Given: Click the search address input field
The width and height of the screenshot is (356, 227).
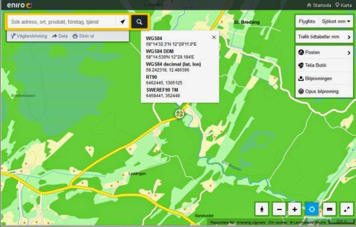Looking at the screenshot, I should click(61, 22).
